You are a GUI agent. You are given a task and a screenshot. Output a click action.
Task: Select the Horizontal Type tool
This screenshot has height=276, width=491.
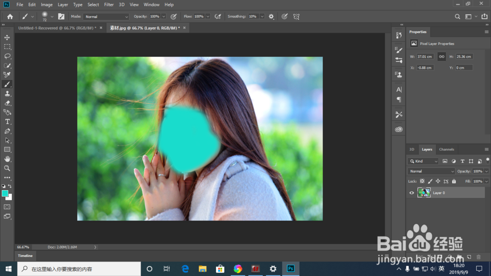pos(7,122)
